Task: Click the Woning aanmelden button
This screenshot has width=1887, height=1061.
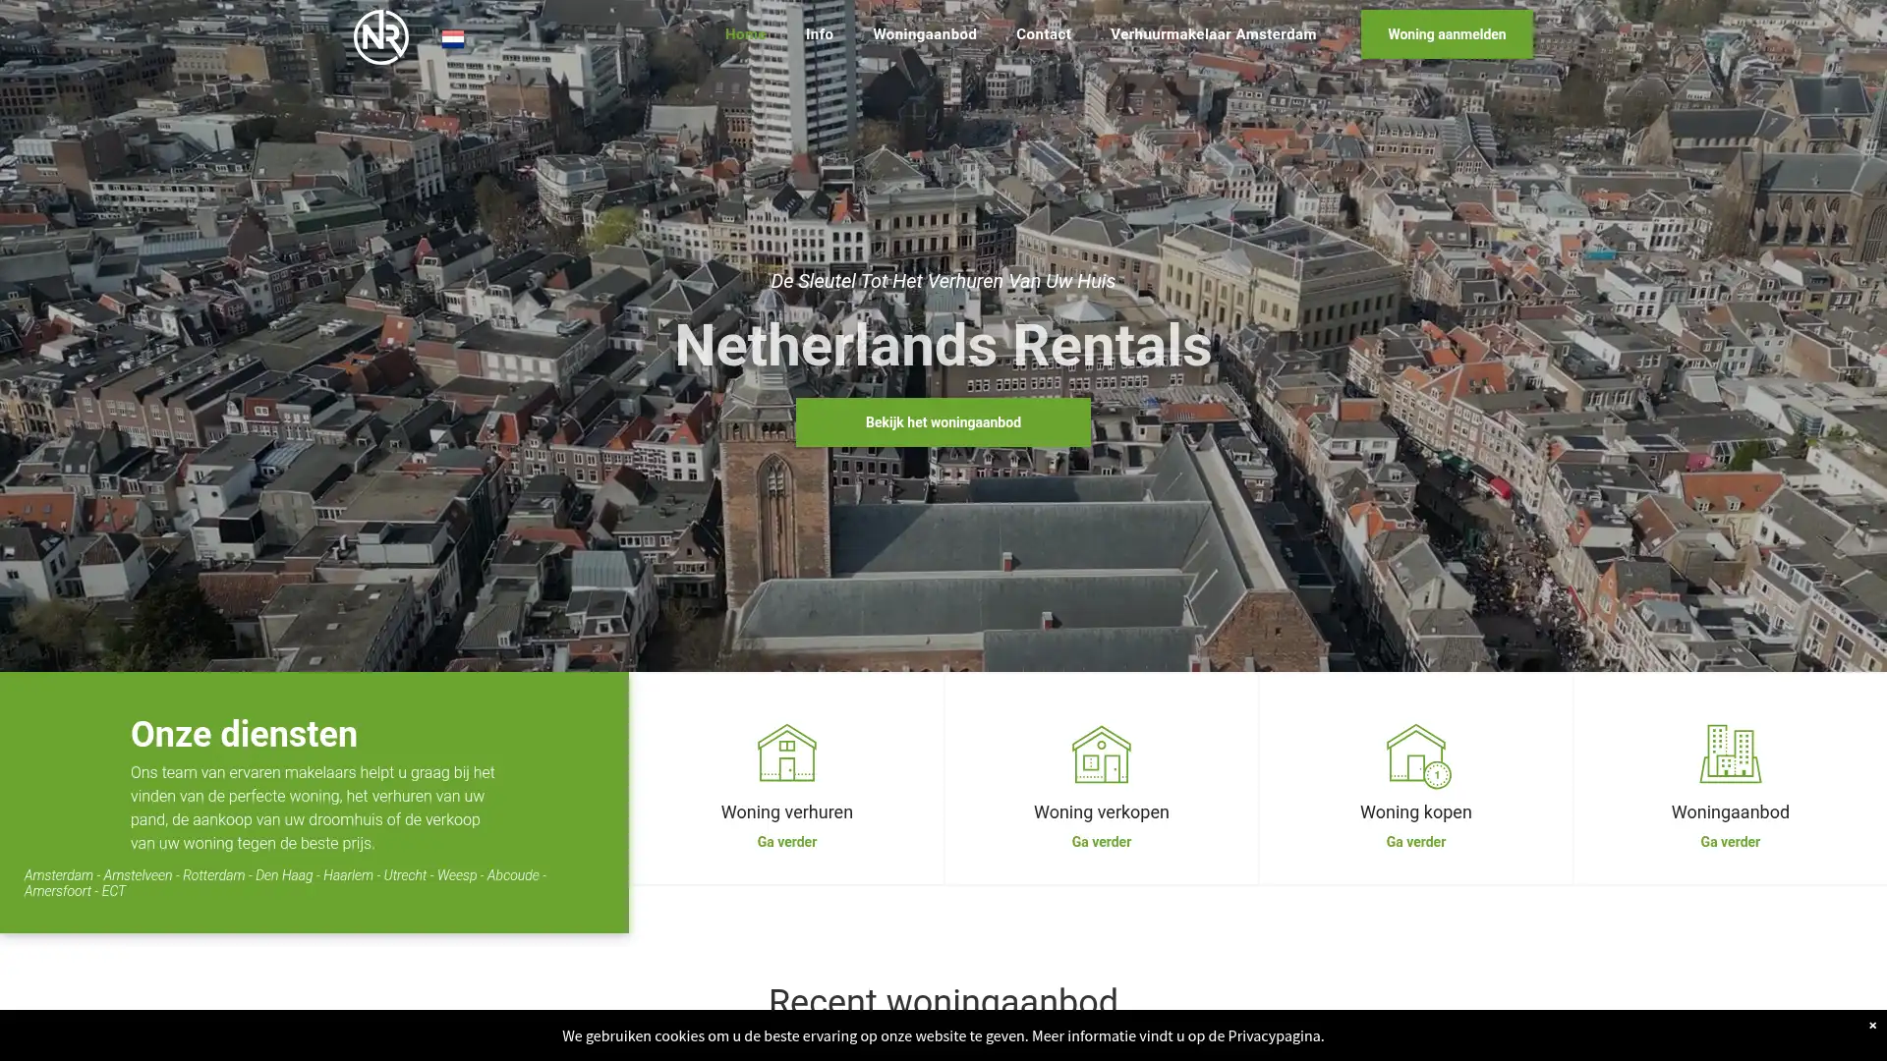Action: 1445,33
